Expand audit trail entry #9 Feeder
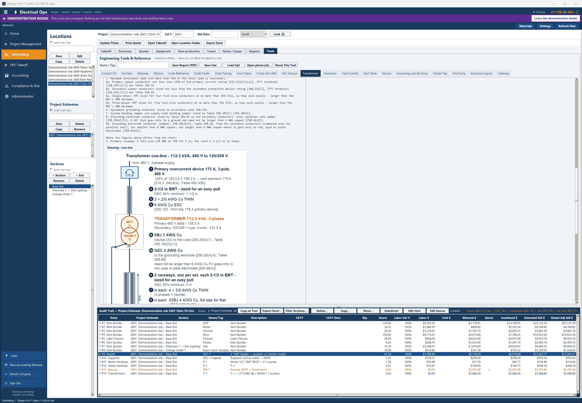The width and height of the screenshot is (582, 403). click(x=100, y=354)
